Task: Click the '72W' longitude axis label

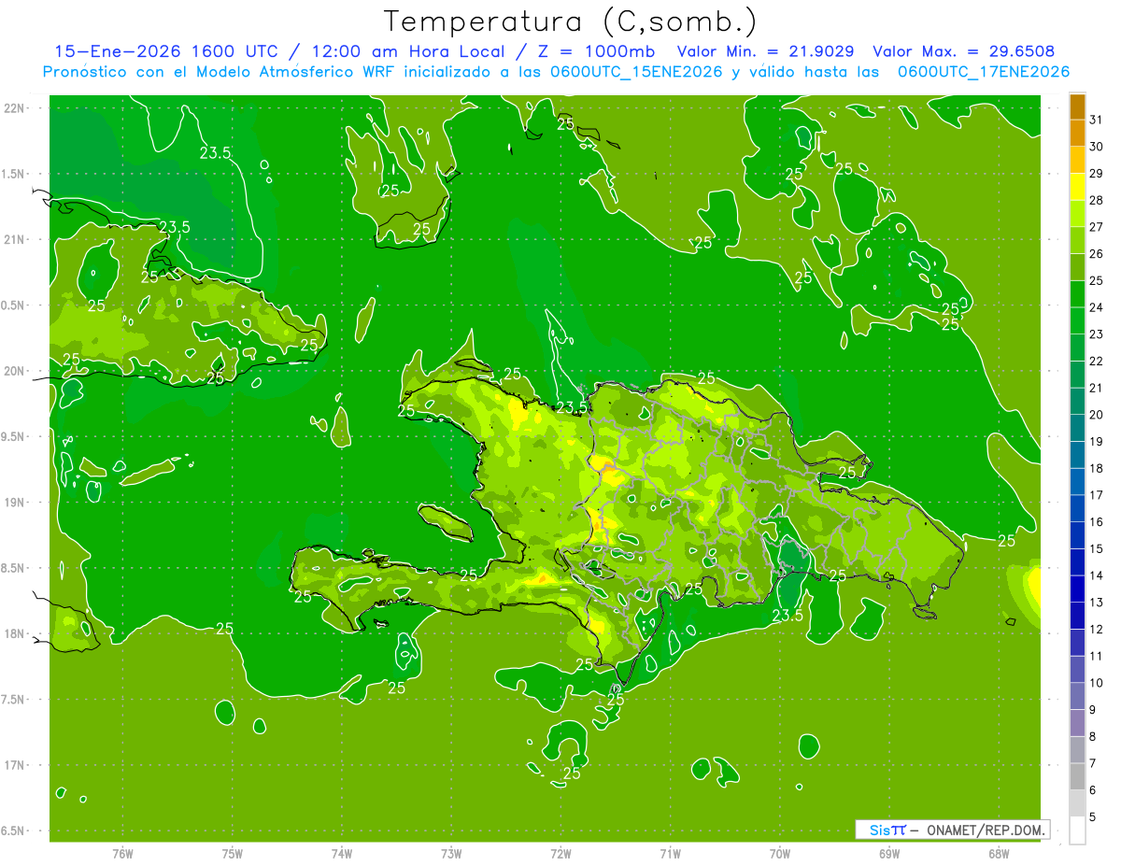Action: (560, 853)
